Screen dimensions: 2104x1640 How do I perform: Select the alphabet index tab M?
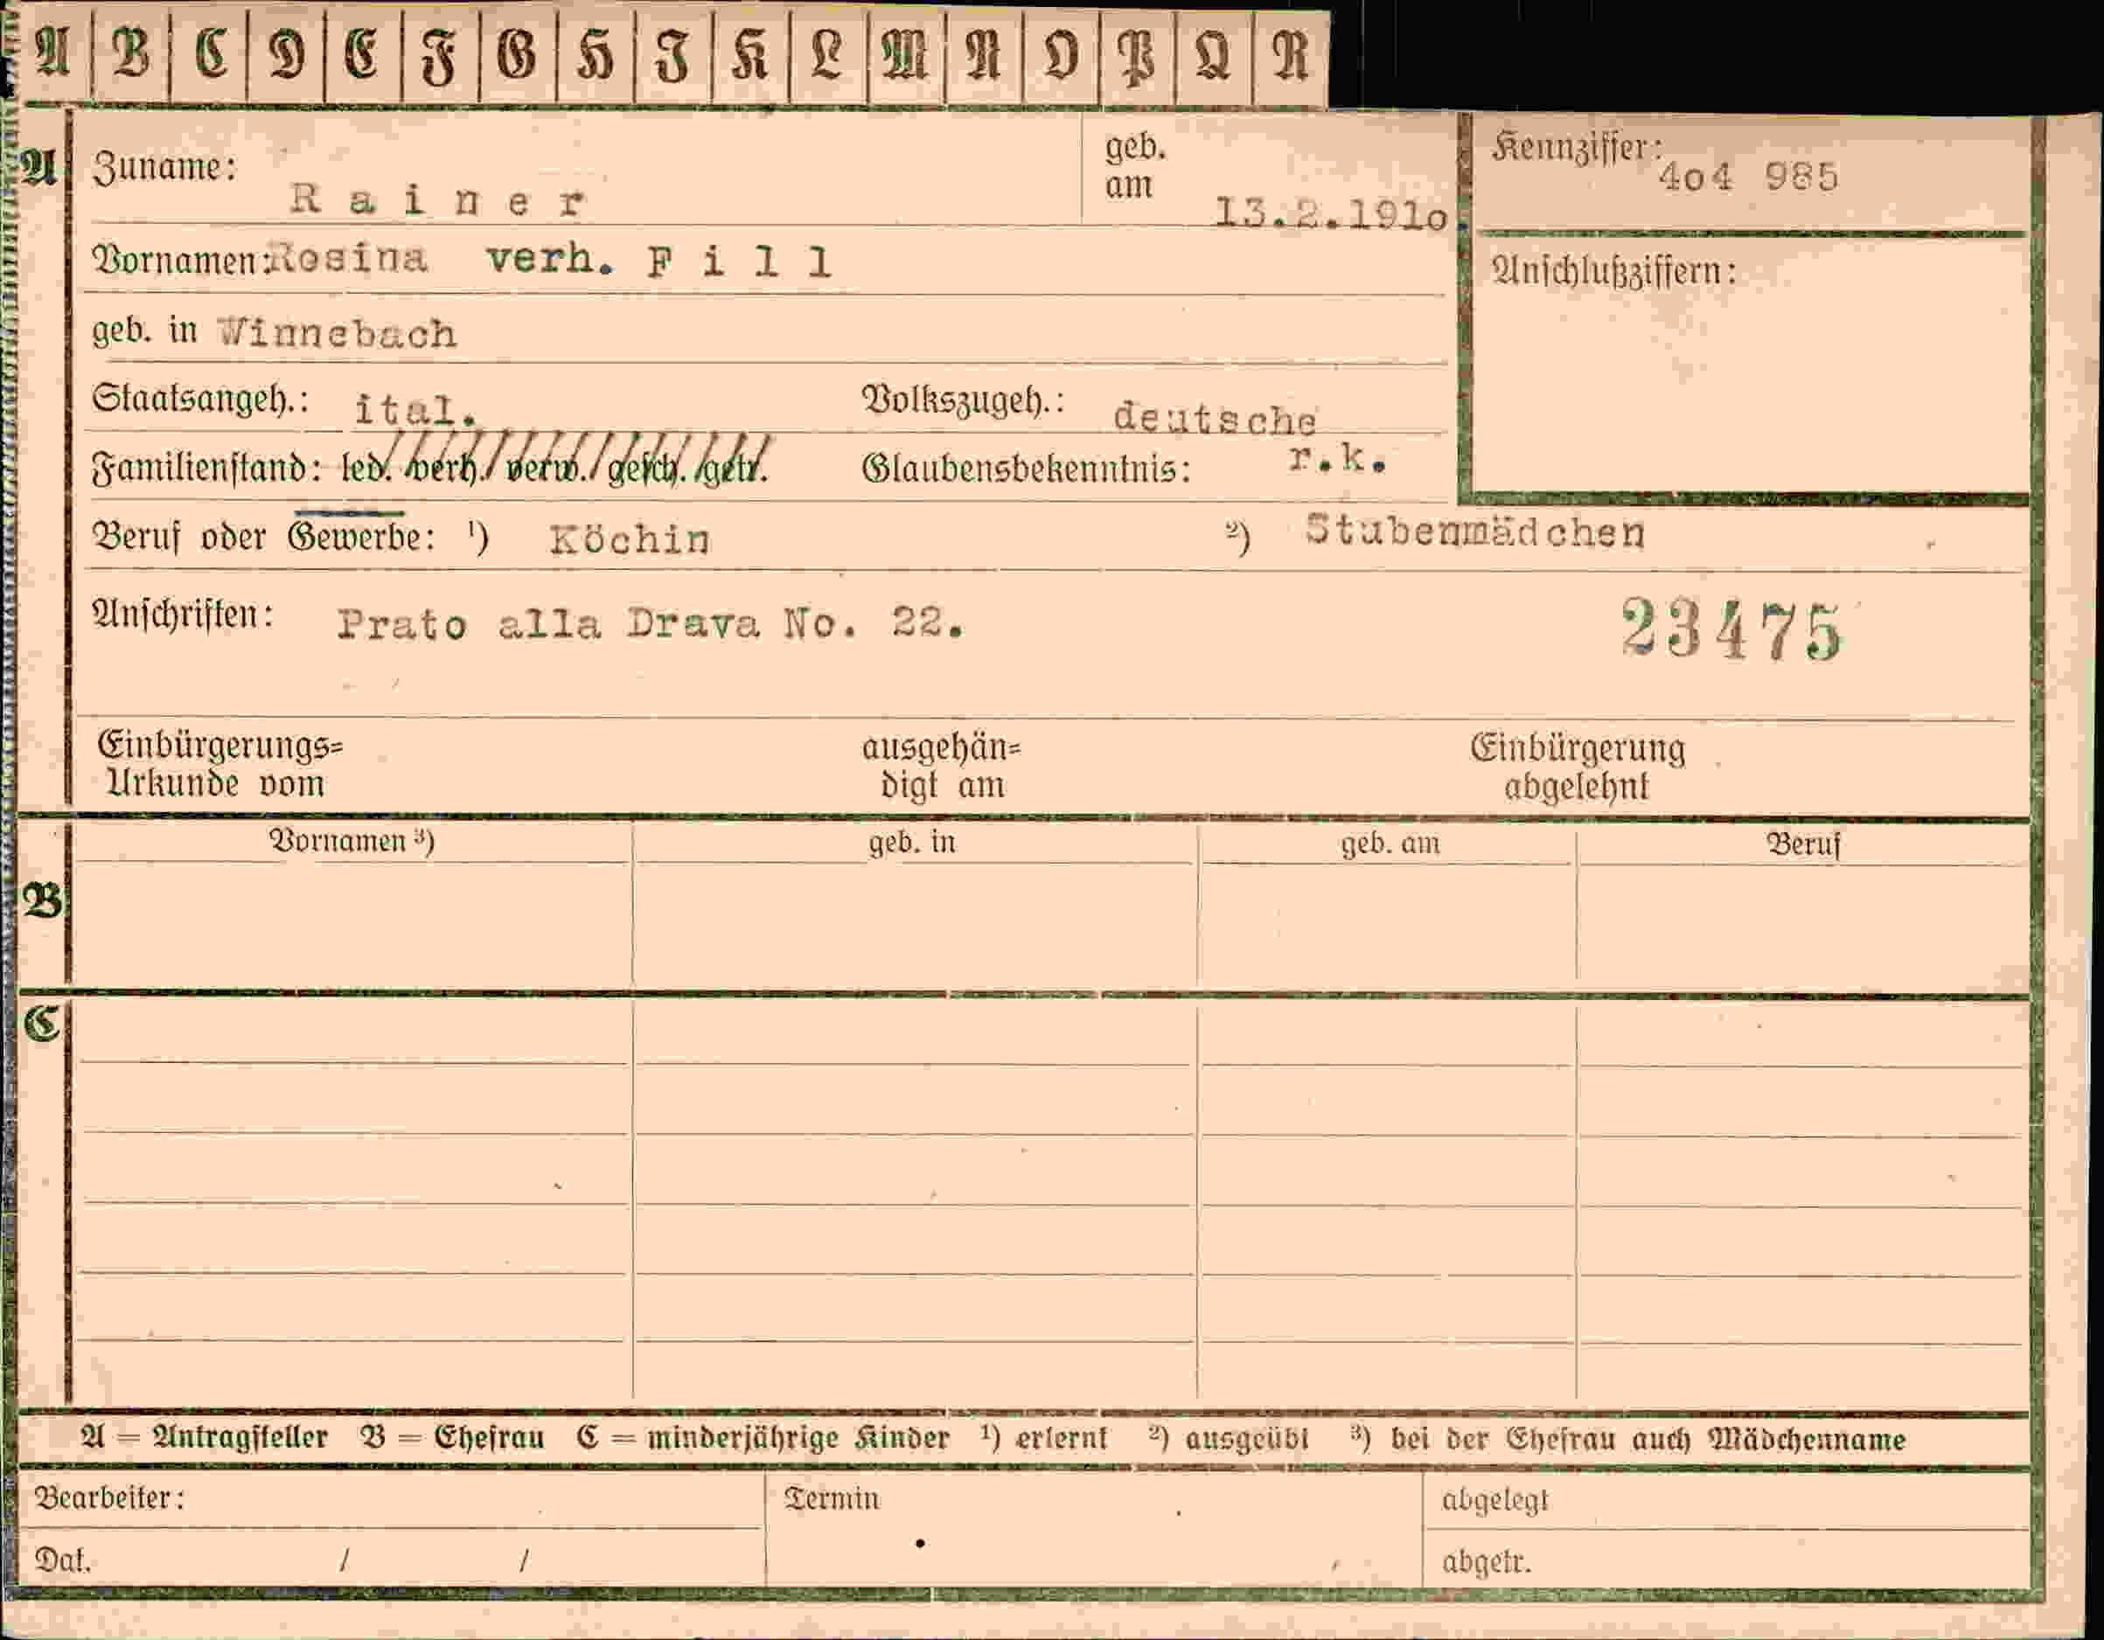(906, 55)
